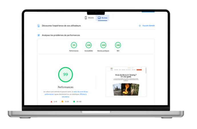Select the Bonnes pratiques 100 score gauge

point(103,45)
